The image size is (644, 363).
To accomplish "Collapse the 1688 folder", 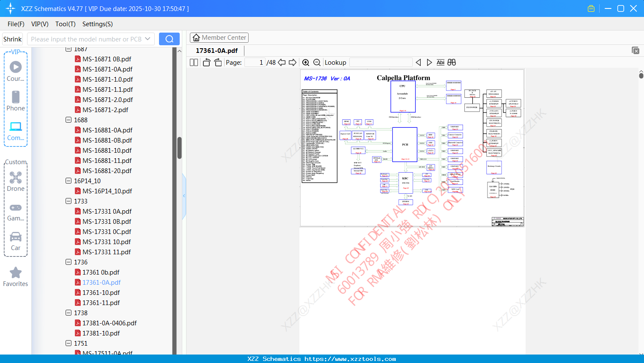I will (69, 120).
